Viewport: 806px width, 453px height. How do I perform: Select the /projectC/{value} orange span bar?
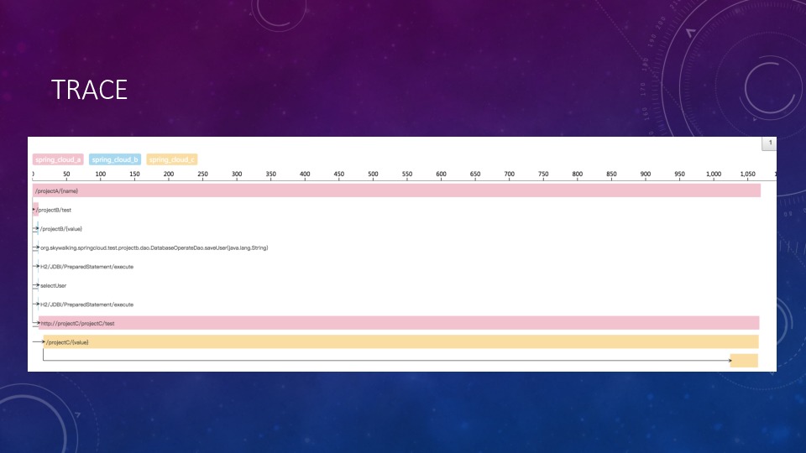401,342
